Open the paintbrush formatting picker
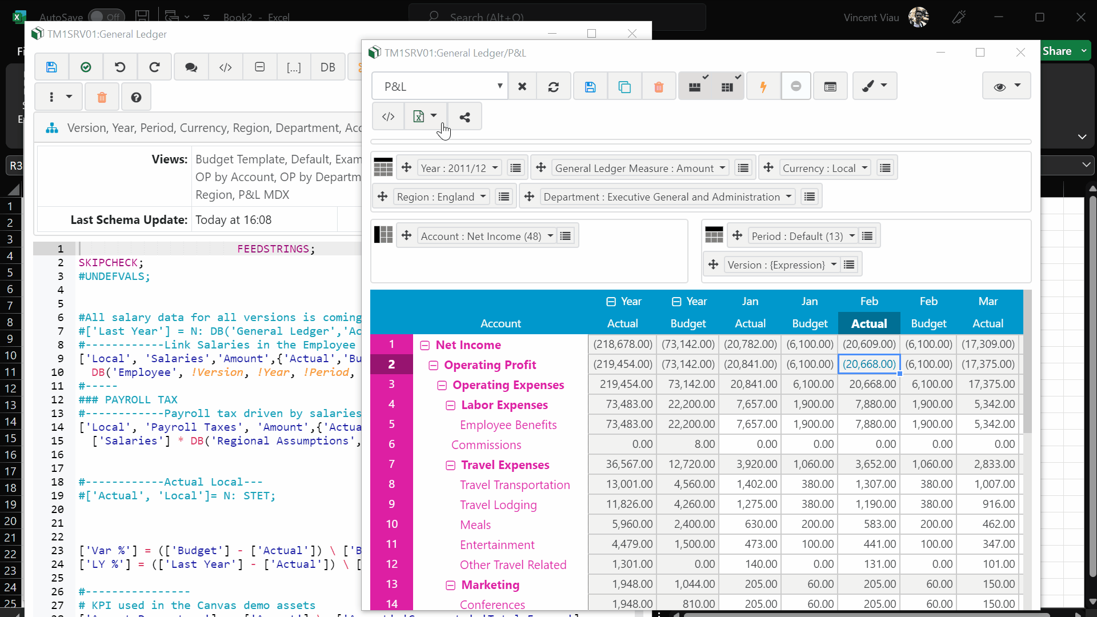The height and width of the screenshot is (617, 1097). (875, 86)
